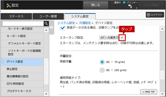Click into the sidebar search field

(23, 24)
